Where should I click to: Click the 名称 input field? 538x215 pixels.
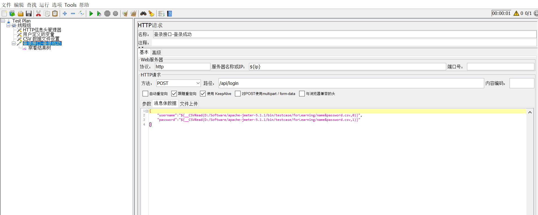click(345, 34)
